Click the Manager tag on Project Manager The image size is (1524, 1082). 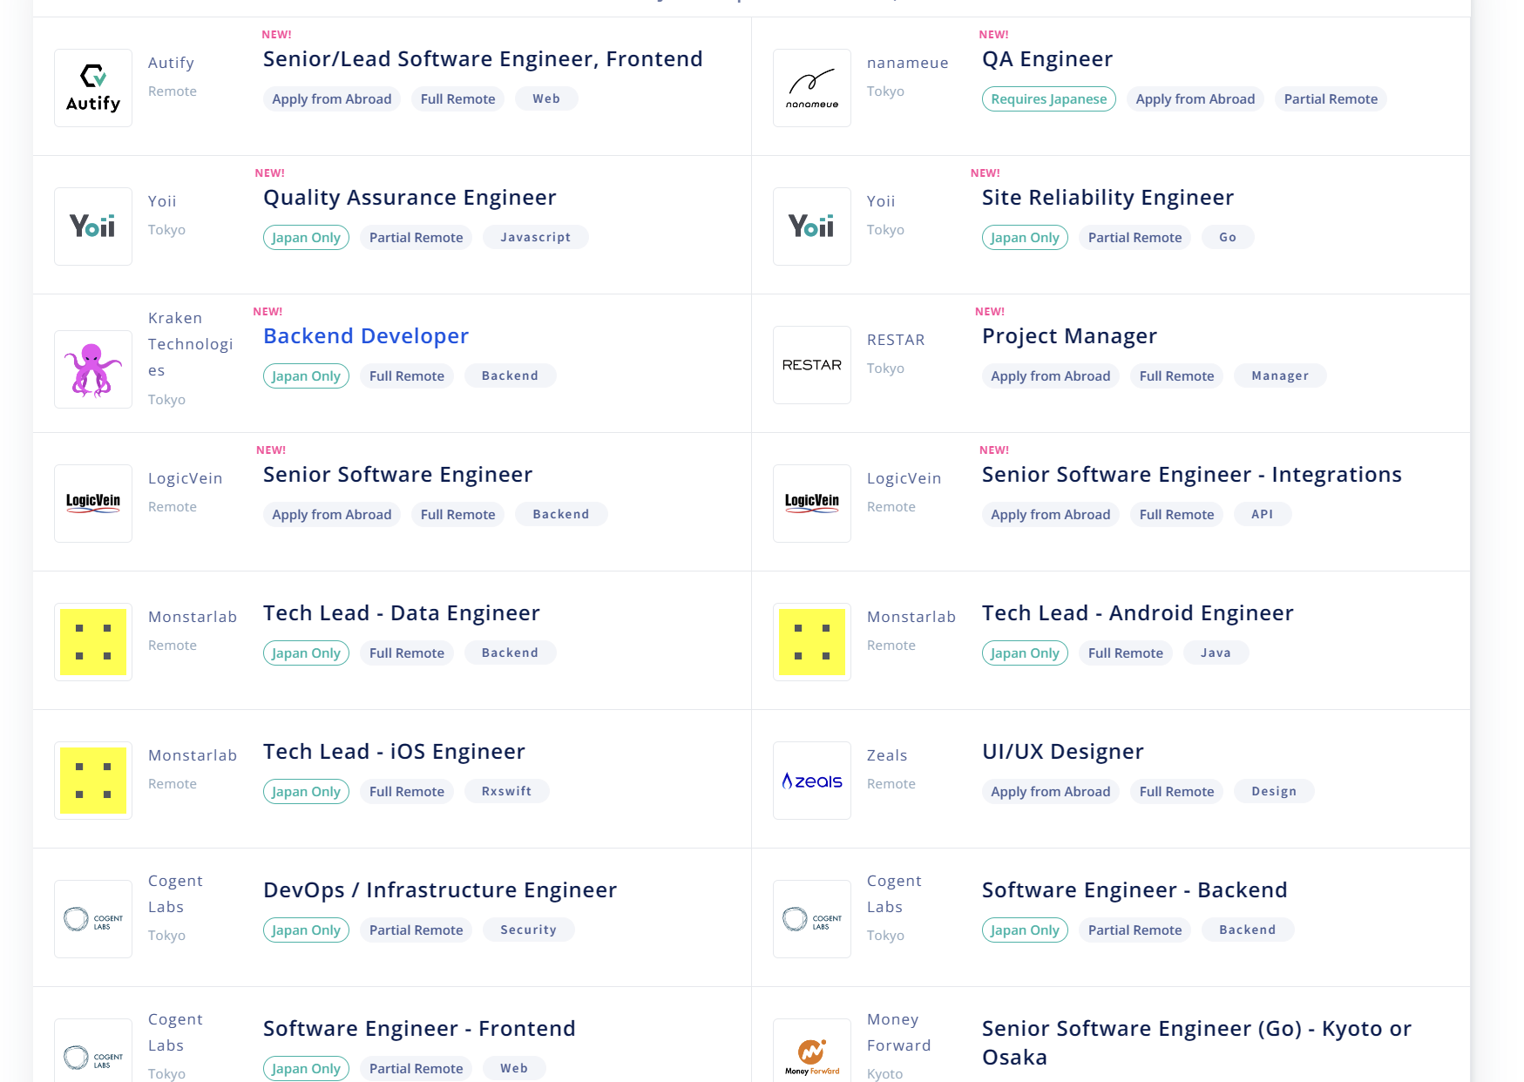point(1279,376)
